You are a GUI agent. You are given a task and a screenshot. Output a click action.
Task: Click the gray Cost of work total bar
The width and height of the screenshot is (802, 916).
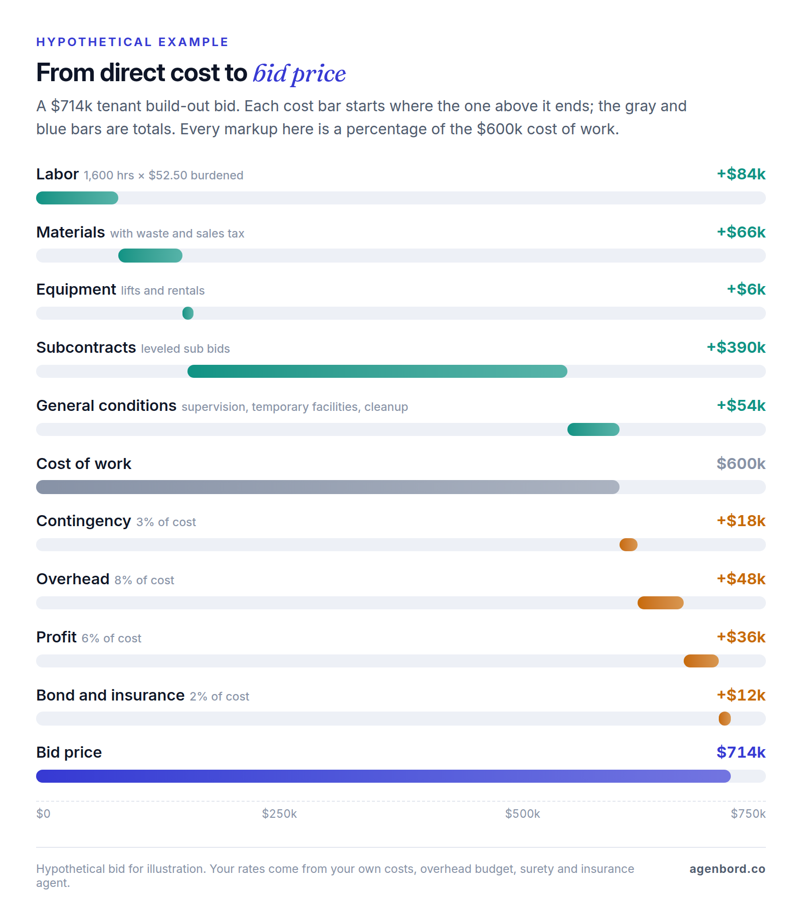pyautogui.click(x=328, y=487)
